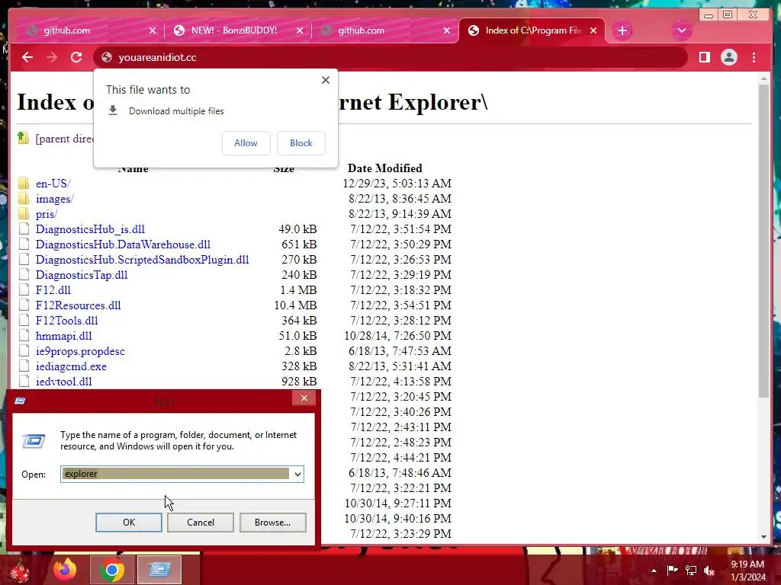Viewport: 781px width, 585px height.
Task: Close the NEW! - BonziBUDDY! tab
Action: point(300,30)
